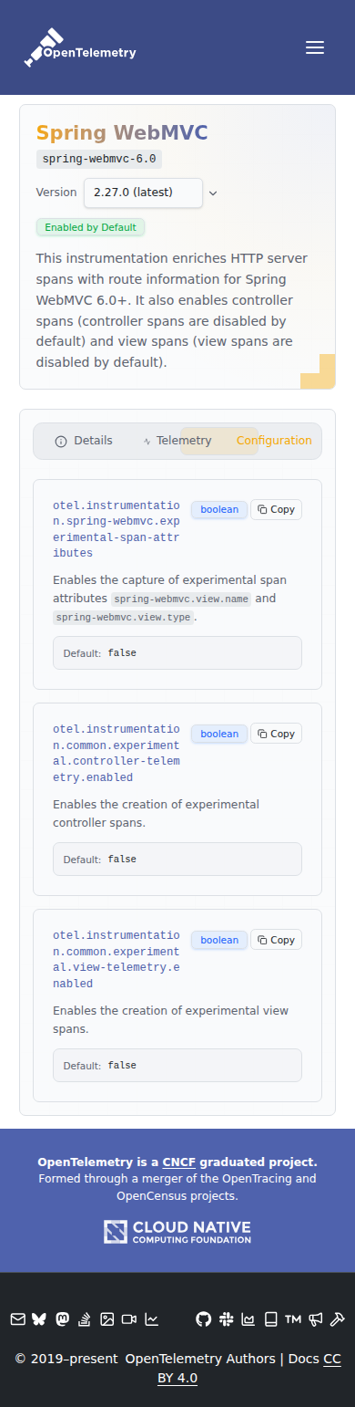Switch to the Telemetry tab

tap(177, 441)
